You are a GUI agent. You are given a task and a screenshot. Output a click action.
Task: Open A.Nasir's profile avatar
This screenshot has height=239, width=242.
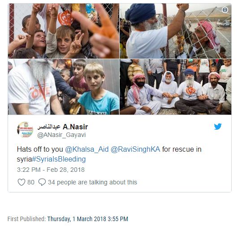click(25, 130)
